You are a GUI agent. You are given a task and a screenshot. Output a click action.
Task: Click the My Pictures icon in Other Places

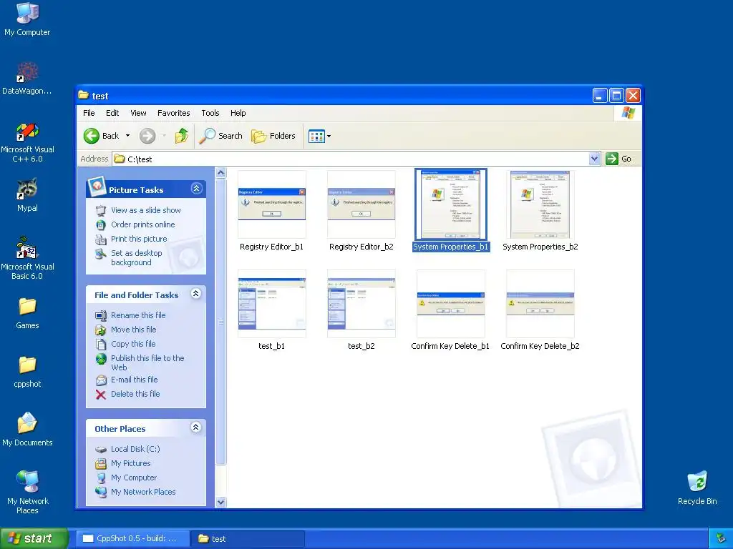tap(100, 463)
